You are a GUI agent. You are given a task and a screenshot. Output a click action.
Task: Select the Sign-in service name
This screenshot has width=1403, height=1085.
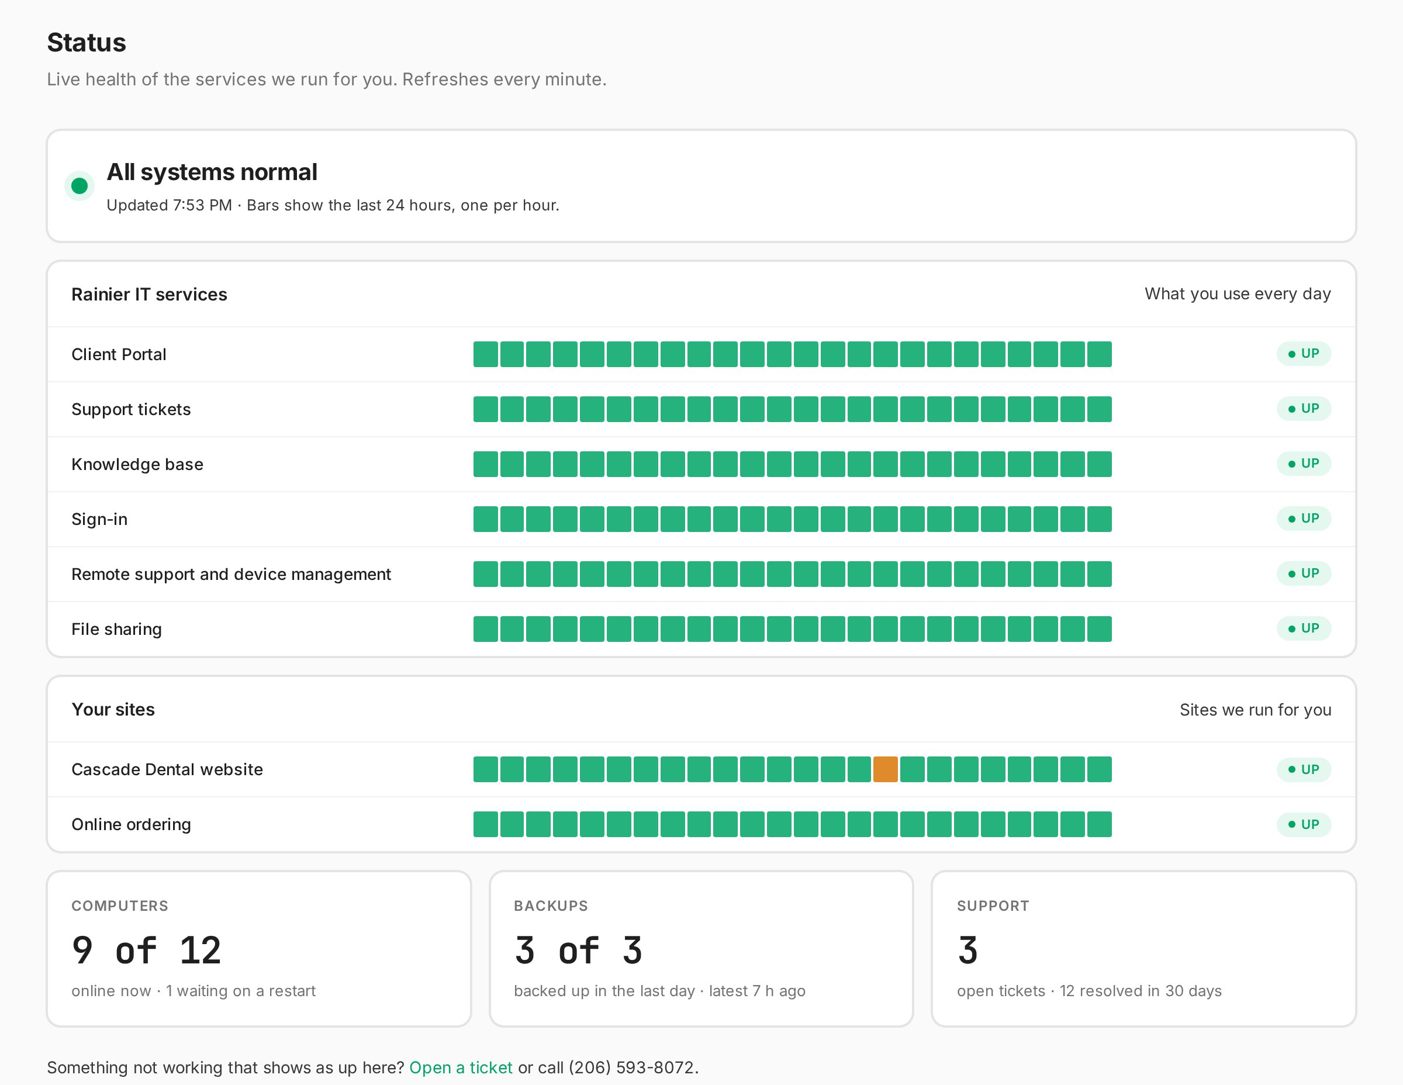[x=99, y=519]
